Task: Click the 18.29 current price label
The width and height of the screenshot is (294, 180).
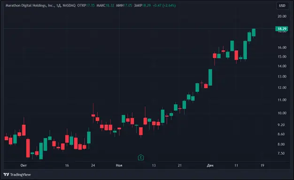Action: pyautogui.click(x=282, y=29)
